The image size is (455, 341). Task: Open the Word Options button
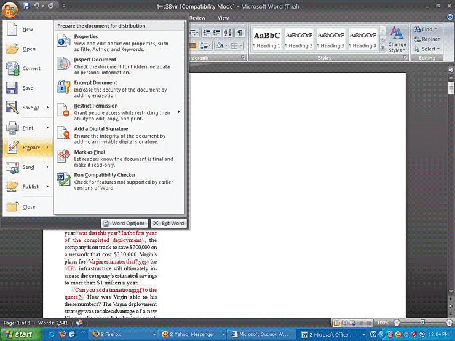coord(124,223)
